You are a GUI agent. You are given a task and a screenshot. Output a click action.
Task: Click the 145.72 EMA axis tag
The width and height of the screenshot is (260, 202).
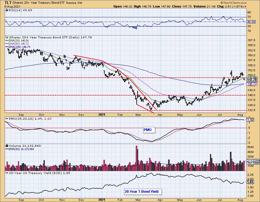tap(252, 84)
